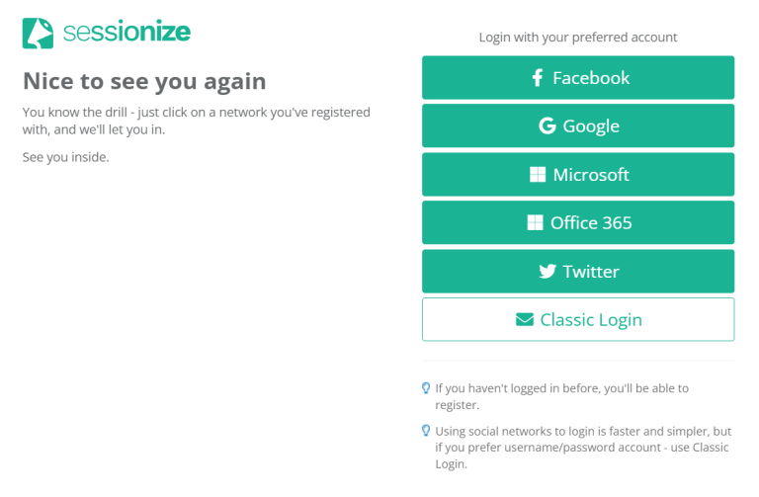
Task: Click the Classic Login envelope icon
Action: point(525,320)
